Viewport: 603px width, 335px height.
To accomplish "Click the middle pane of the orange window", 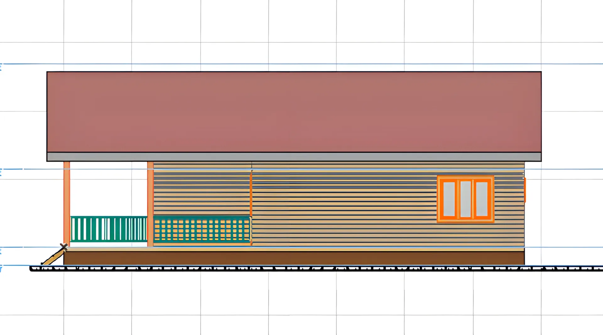I will click(x=465, y=199).
